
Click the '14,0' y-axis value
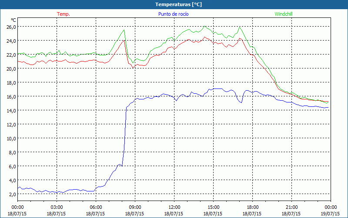(x=11, y=111)
